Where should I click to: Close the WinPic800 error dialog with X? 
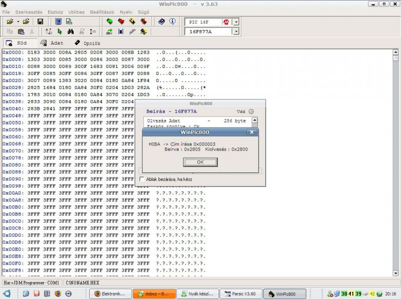click(x=252, y=132)
